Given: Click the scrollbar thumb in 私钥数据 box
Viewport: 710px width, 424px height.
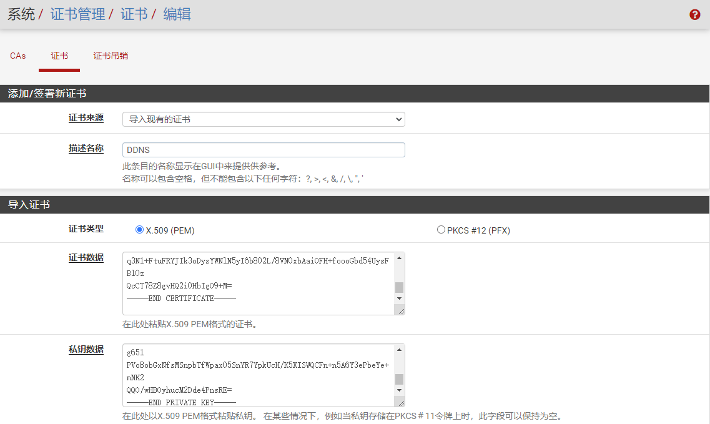Looking at the screenshot, I should point(400,379).
